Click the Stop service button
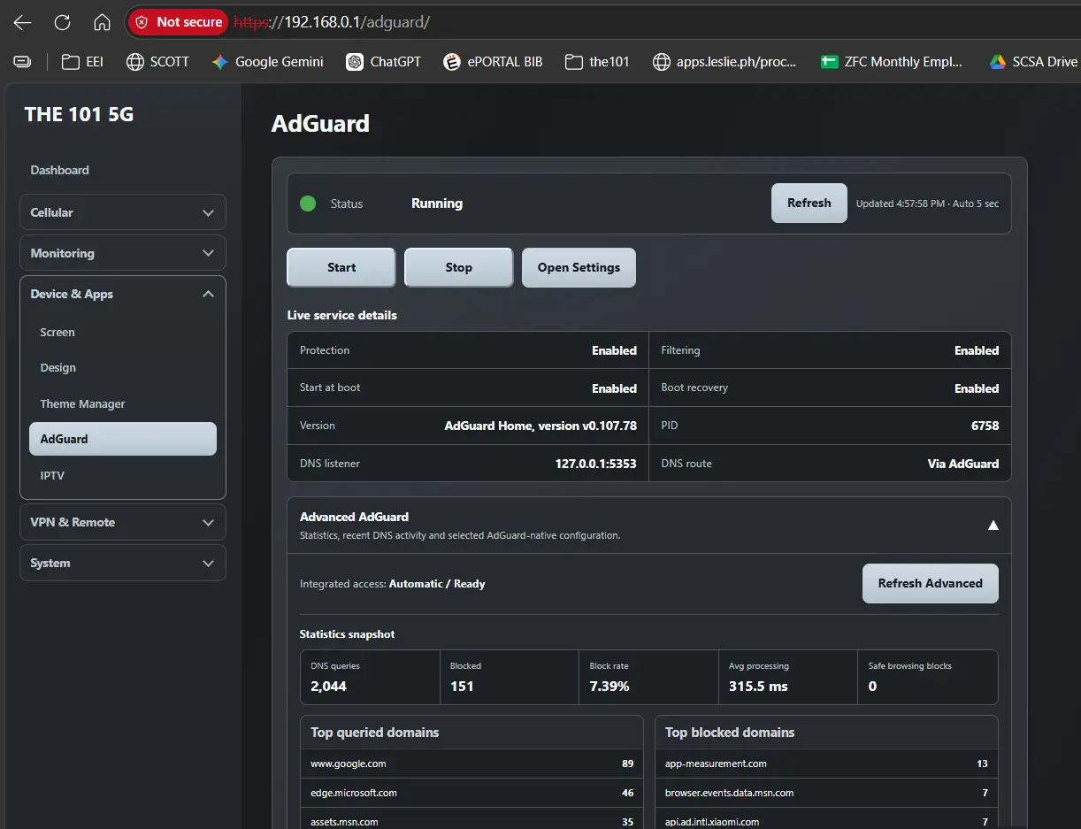 point(459,267)
